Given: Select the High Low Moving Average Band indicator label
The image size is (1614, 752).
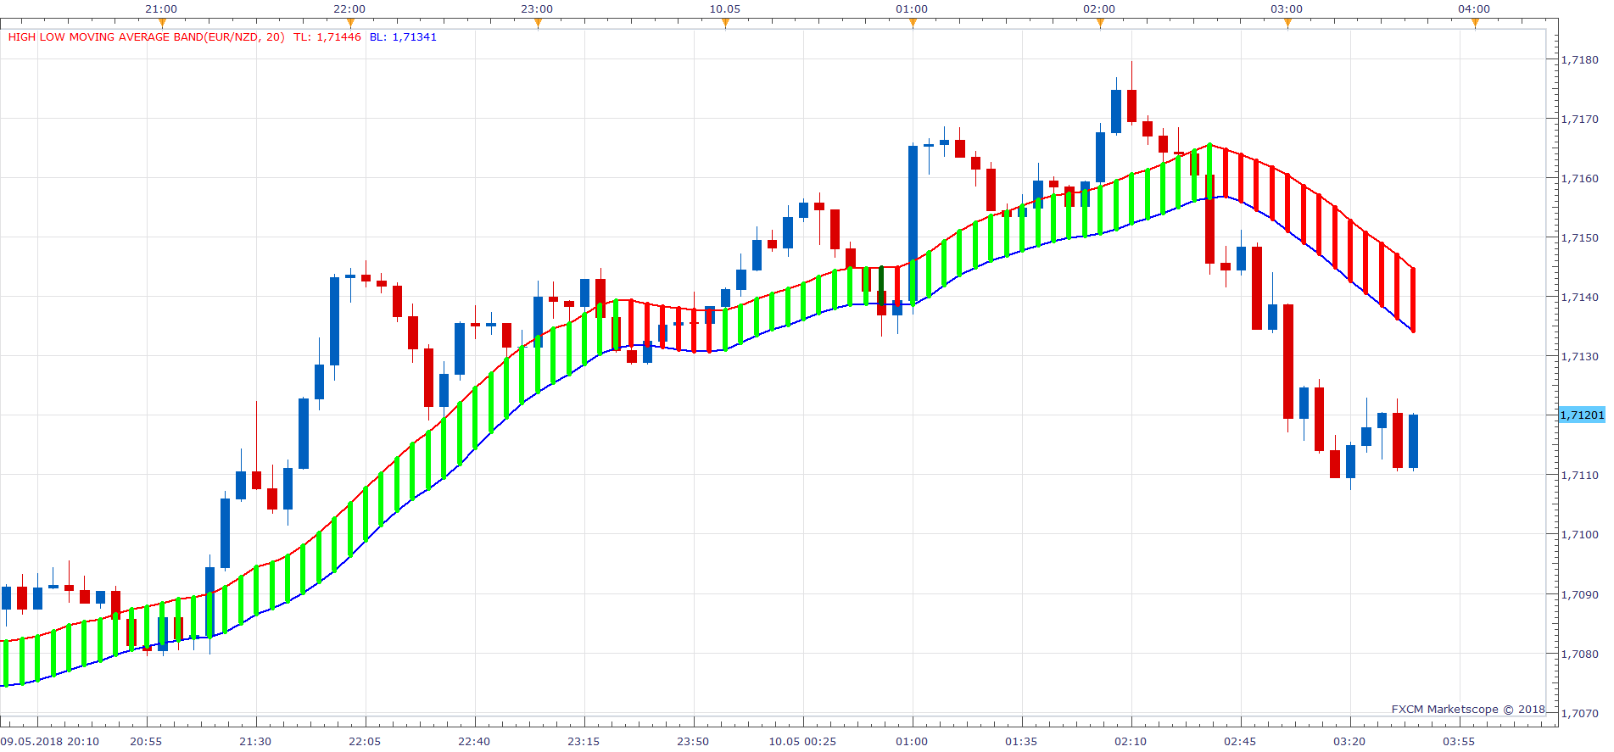Looking at the screenshot, I should pos(147,37).
